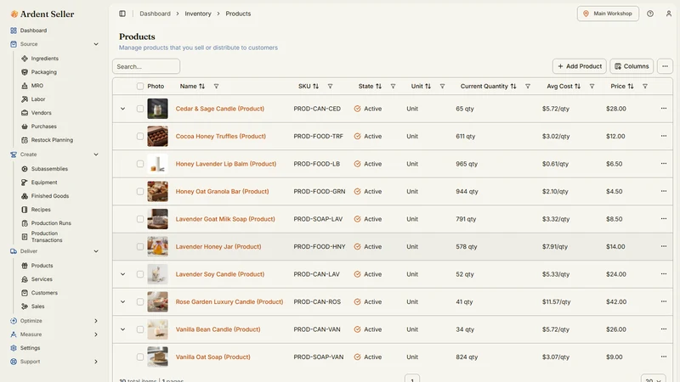Expand the Optimize sidebar section
This screenshot has height=382, width=680.
(96, 321)
